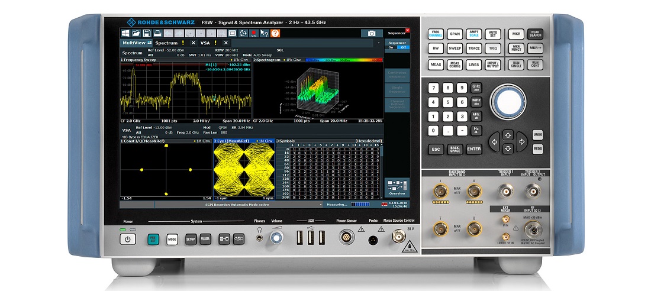Image resolution: width=651 pixels, height=291 pixels.
Task: Switch to the MultiView tab
Action: [137, 43]
